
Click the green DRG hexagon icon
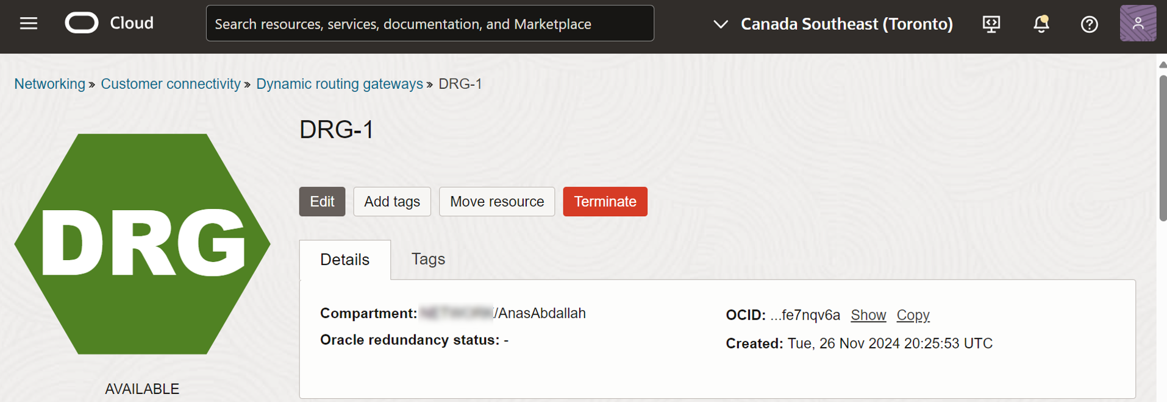click(143, 244)
